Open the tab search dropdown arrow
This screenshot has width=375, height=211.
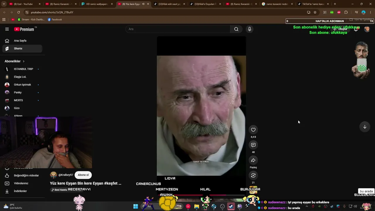(x=4, y=4)
